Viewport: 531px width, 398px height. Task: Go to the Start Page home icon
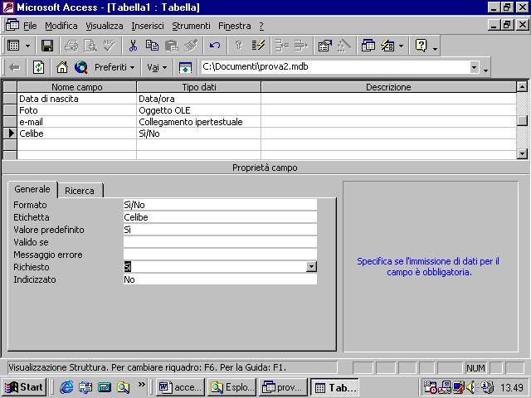click(x=62, y=68)
